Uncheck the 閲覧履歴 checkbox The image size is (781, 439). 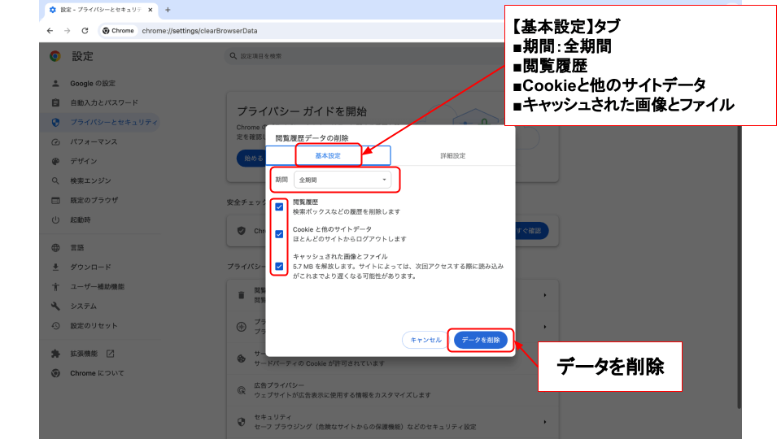pyautogui.click(x=279, y=206)
